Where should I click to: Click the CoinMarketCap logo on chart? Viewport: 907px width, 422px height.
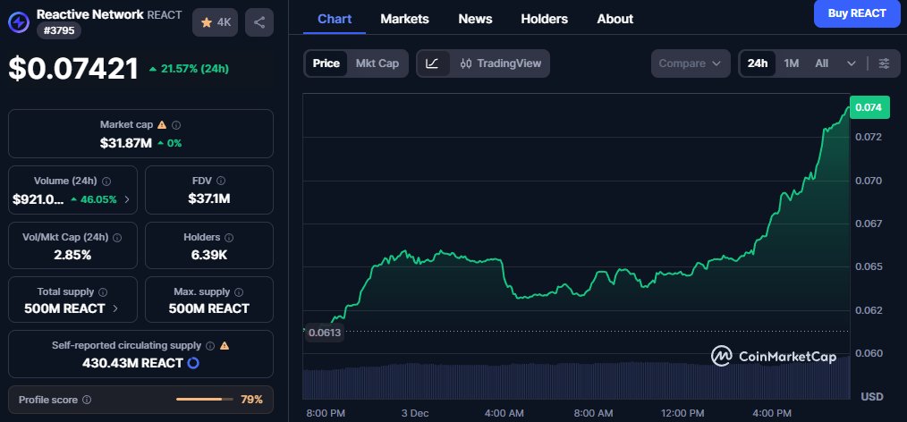774,356
